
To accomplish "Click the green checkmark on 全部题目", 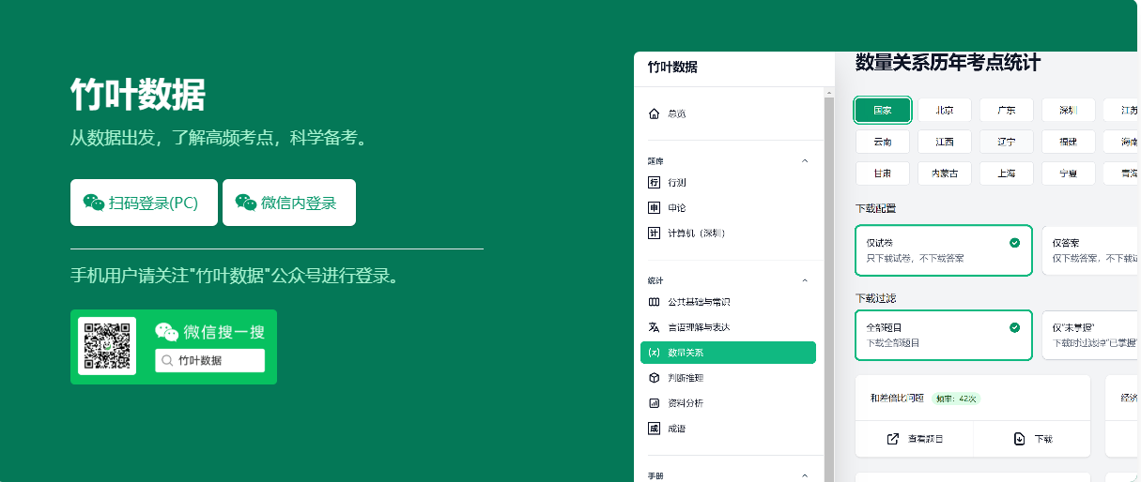I will point(1014,327).
